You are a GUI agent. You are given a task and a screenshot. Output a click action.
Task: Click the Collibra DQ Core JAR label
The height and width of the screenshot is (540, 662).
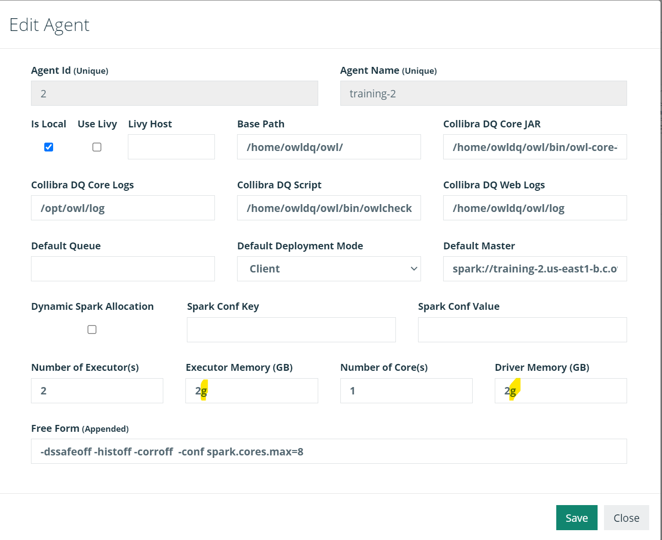(492, 124)
